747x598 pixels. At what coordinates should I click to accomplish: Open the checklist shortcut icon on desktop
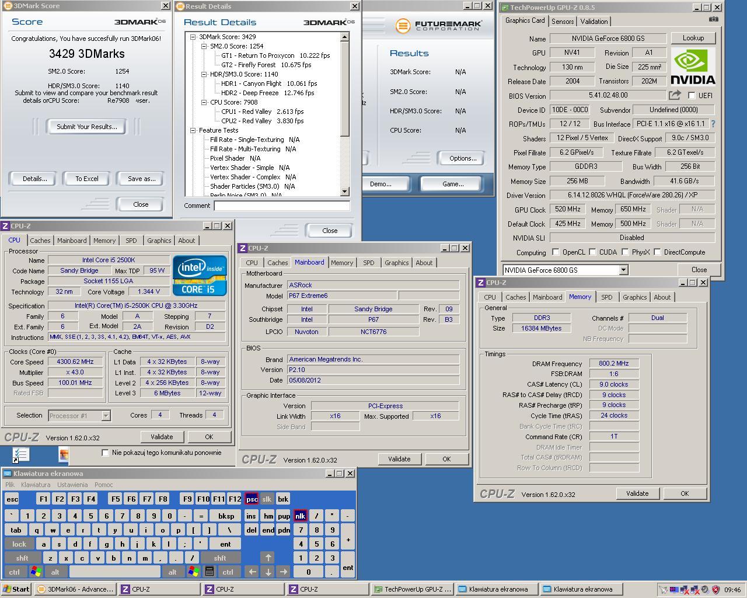point(20,454)
